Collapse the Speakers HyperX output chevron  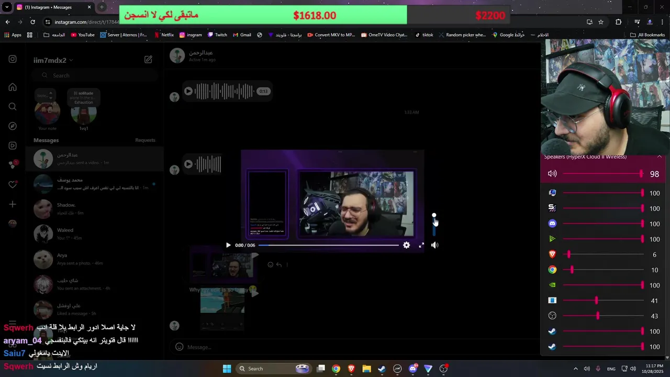click(660, 157)
